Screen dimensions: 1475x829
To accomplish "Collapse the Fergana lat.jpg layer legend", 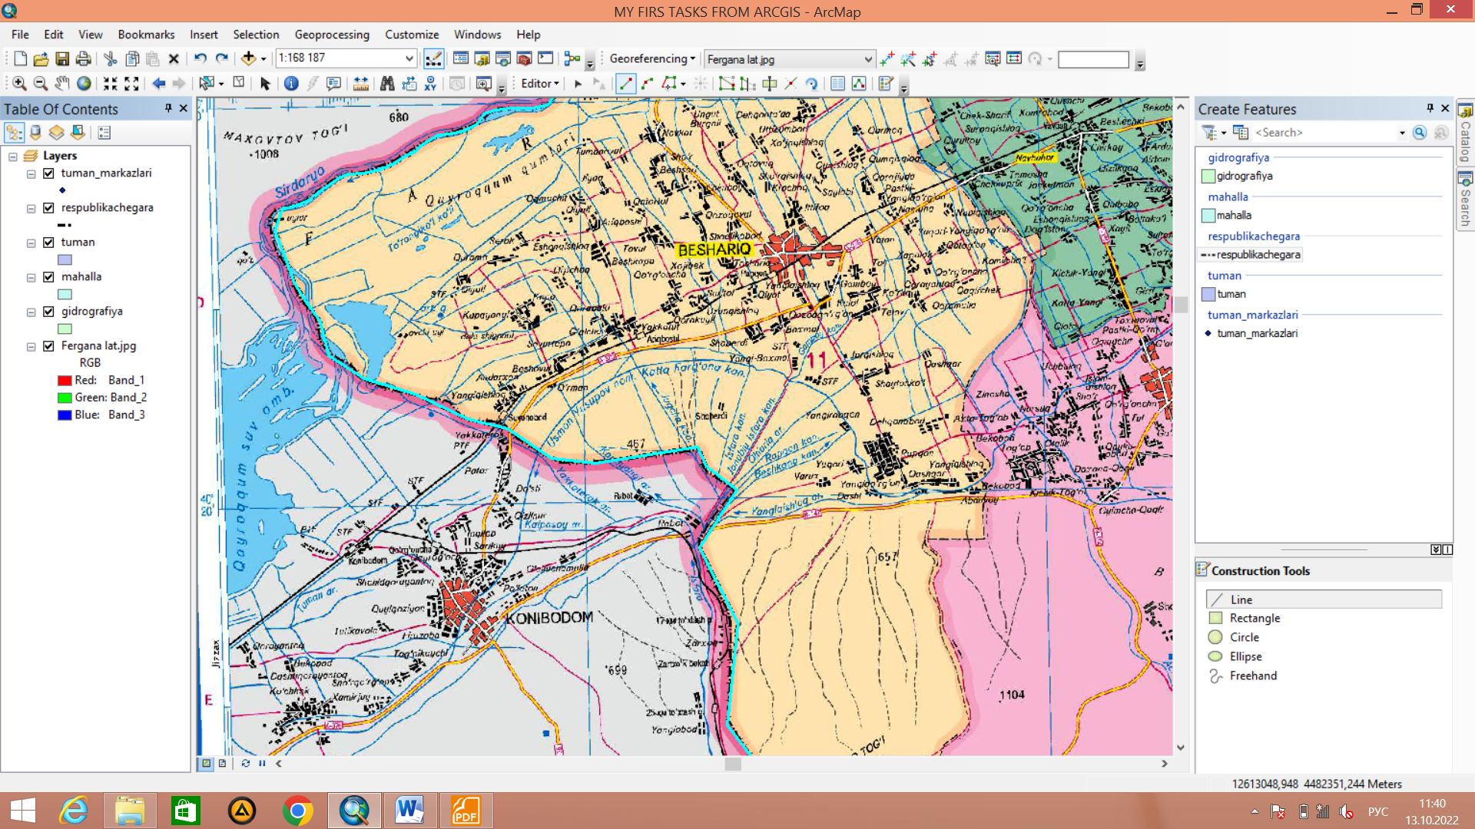I will tap(31, 347).
